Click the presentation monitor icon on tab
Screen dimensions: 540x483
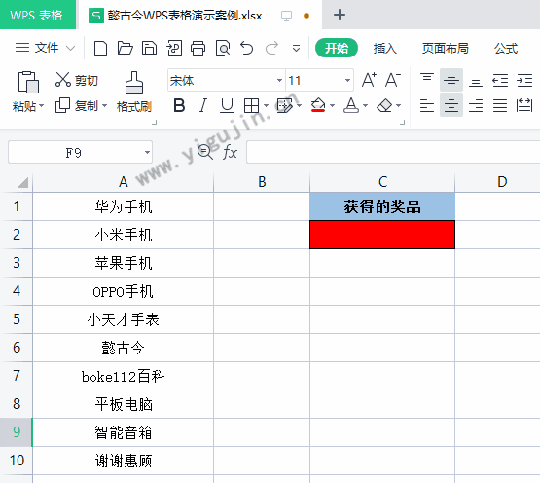click(286, 16)
